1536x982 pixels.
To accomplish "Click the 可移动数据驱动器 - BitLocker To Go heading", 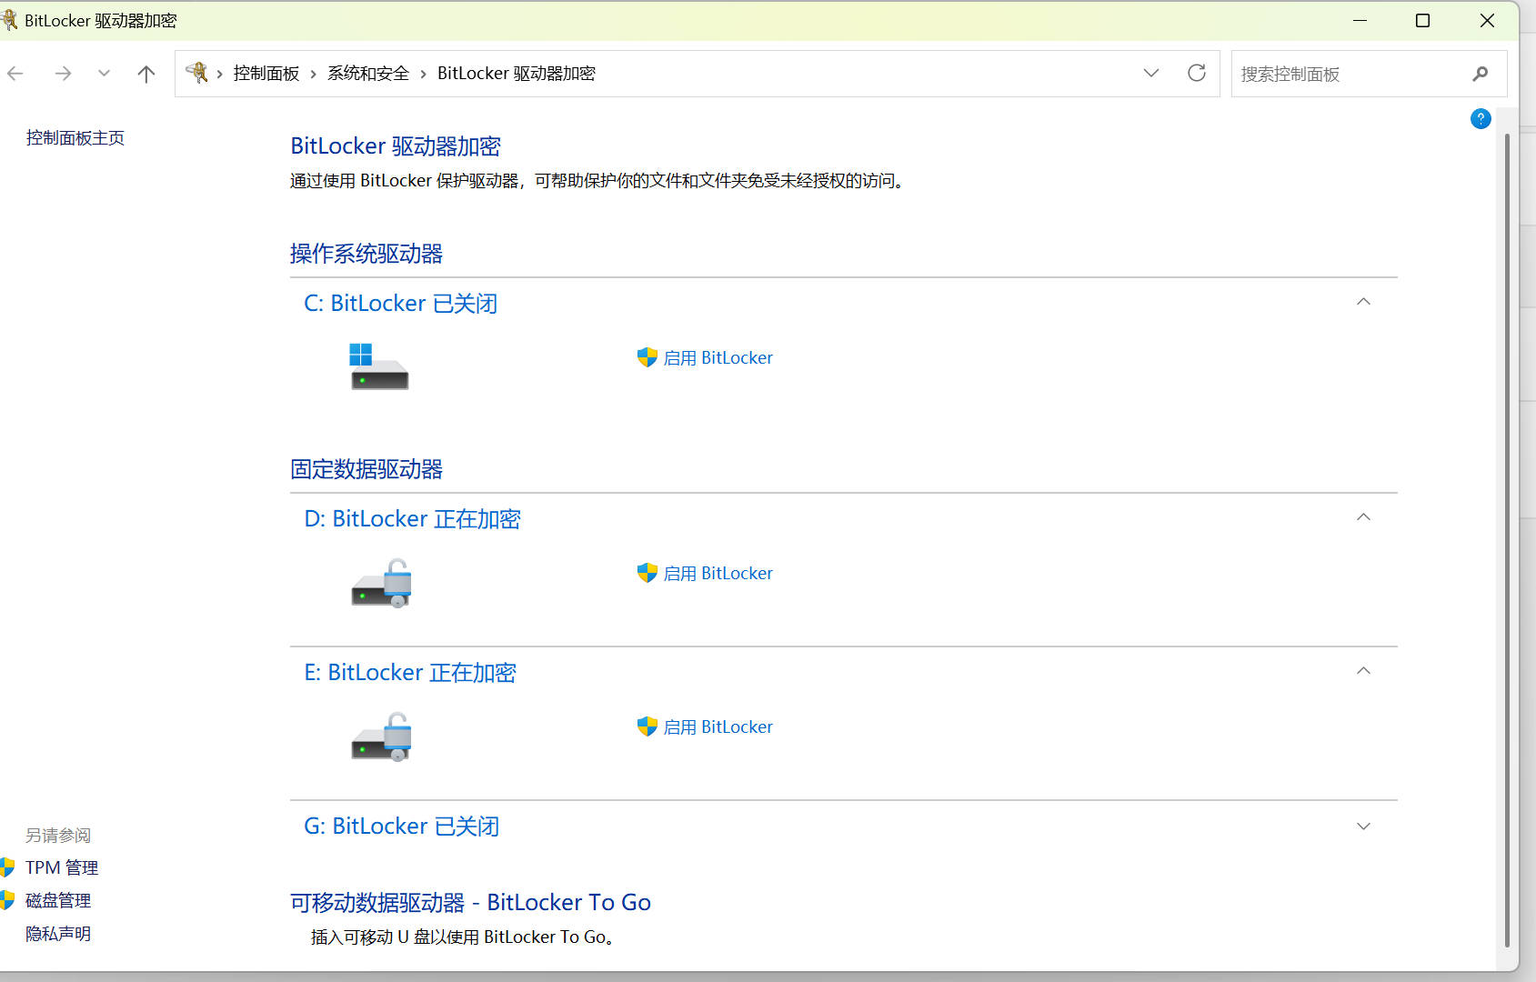I will 471,903.
